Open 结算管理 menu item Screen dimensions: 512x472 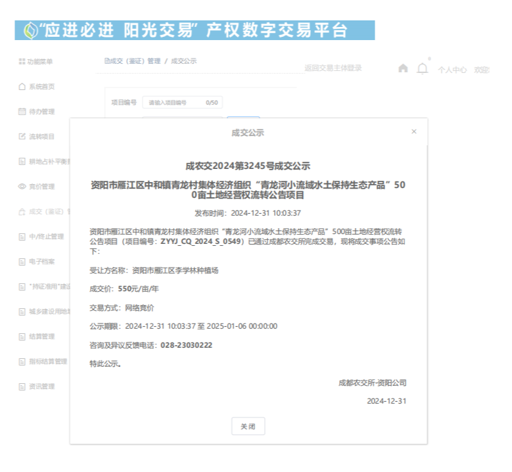(42, 337)
